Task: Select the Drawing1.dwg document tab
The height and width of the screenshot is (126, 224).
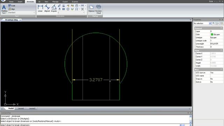Action: 12,20
